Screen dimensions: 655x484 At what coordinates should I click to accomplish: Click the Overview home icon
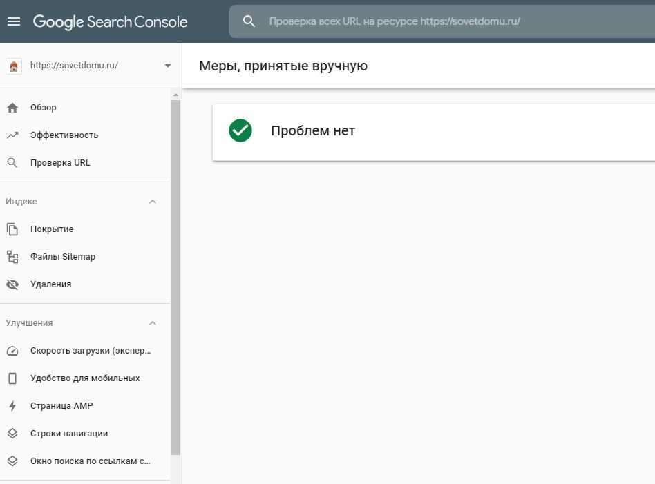point(12,108)
